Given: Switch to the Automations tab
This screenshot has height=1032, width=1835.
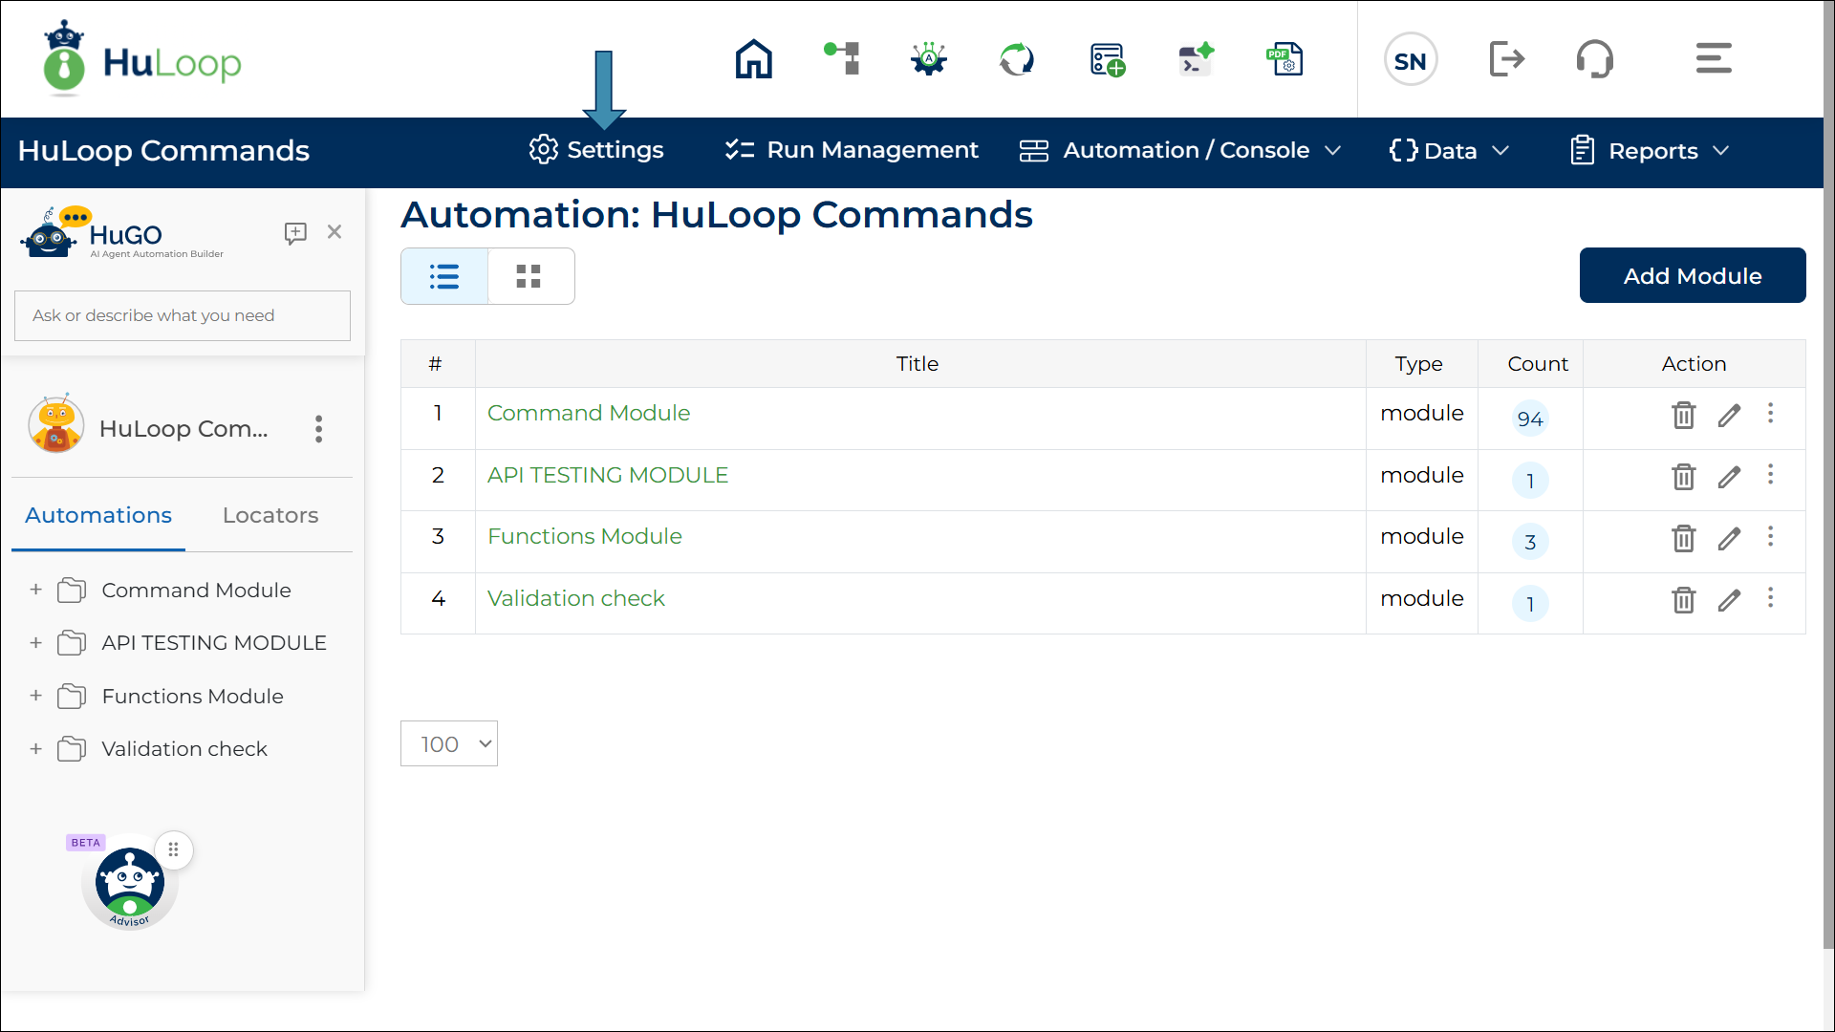Looking at the screenshot, I should click(x=98, y=515).
